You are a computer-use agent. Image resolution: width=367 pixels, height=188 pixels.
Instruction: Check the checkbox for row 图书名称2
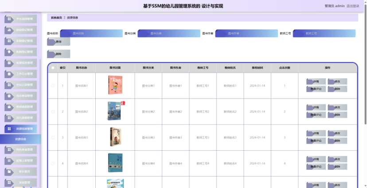coord(53,112)
